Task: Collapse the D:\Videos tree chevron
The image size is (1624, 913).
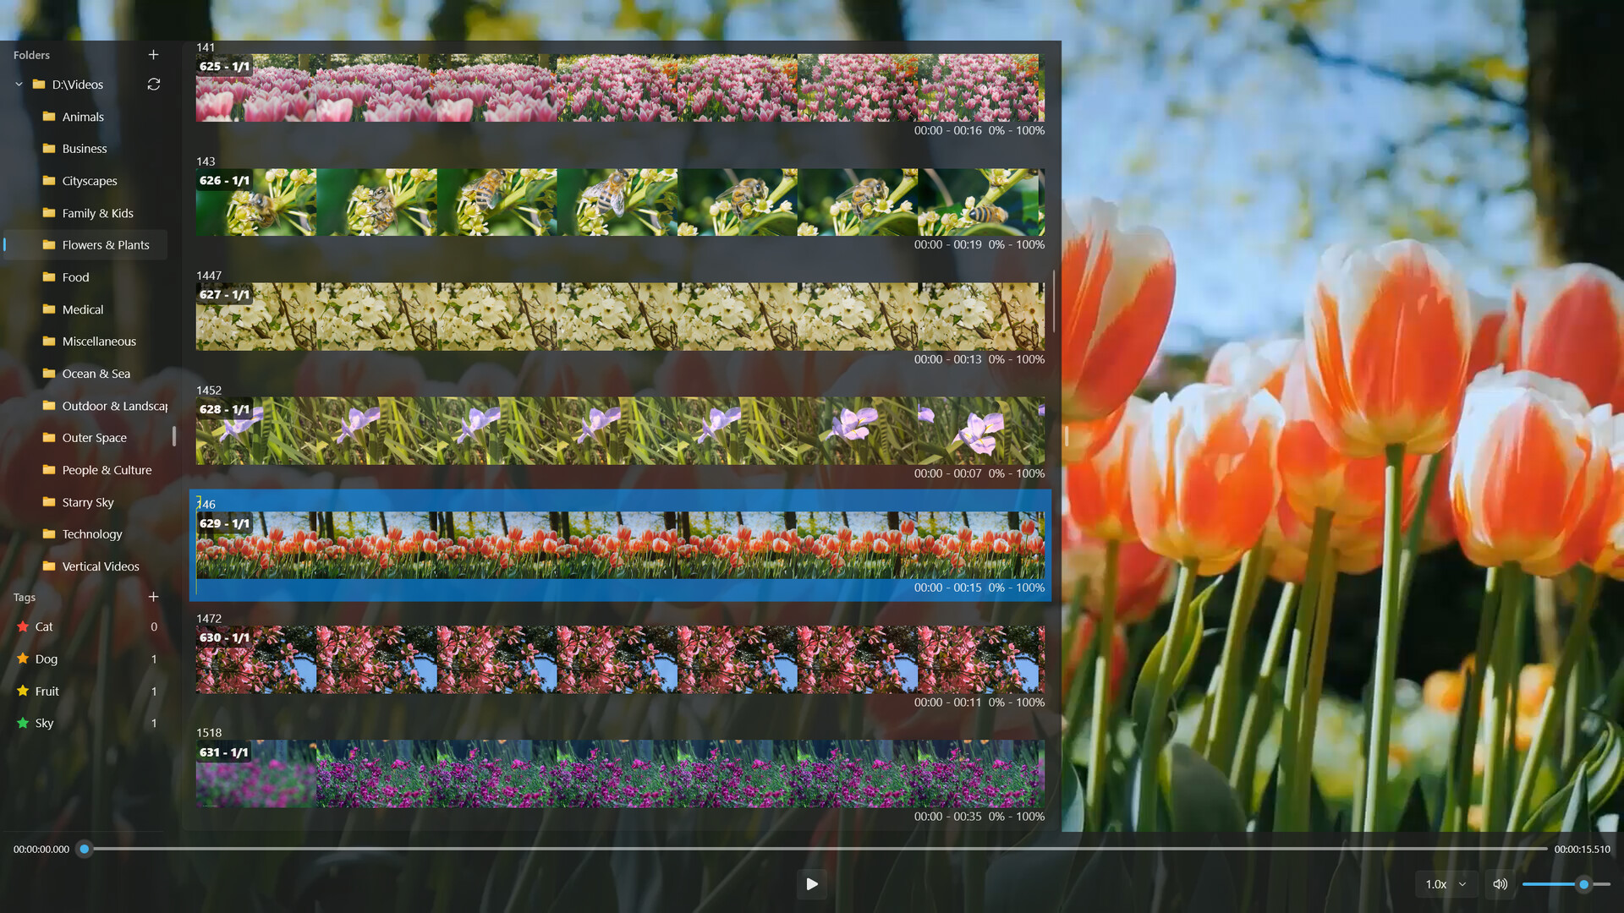Action: click(x=19, y=85)
